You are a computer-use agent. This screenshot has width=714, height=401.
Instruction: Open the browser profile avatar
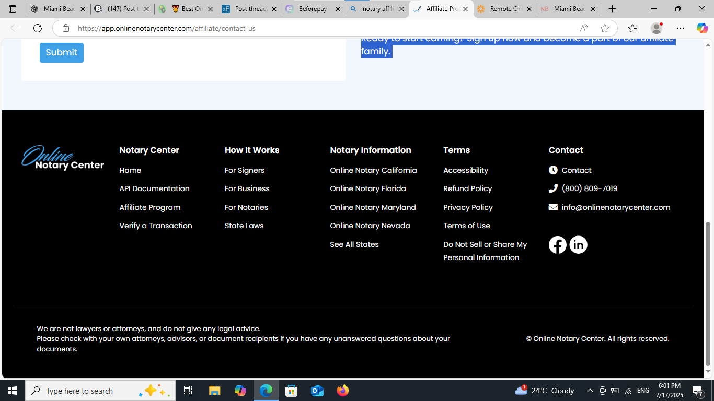[657, 28]
